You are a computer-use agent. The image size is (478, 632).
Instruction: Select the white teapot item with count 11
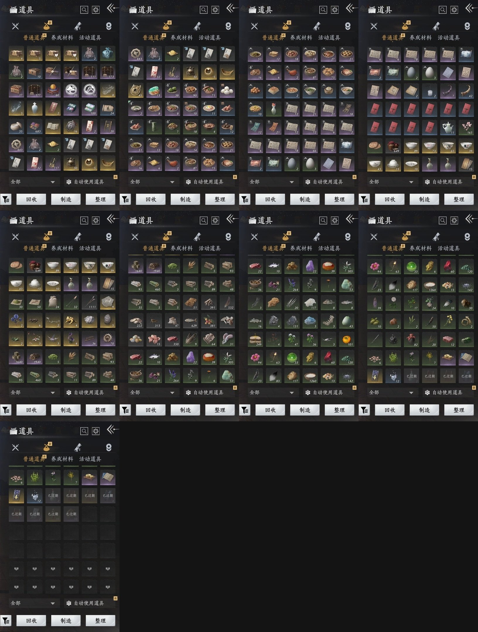coord(448,128)
